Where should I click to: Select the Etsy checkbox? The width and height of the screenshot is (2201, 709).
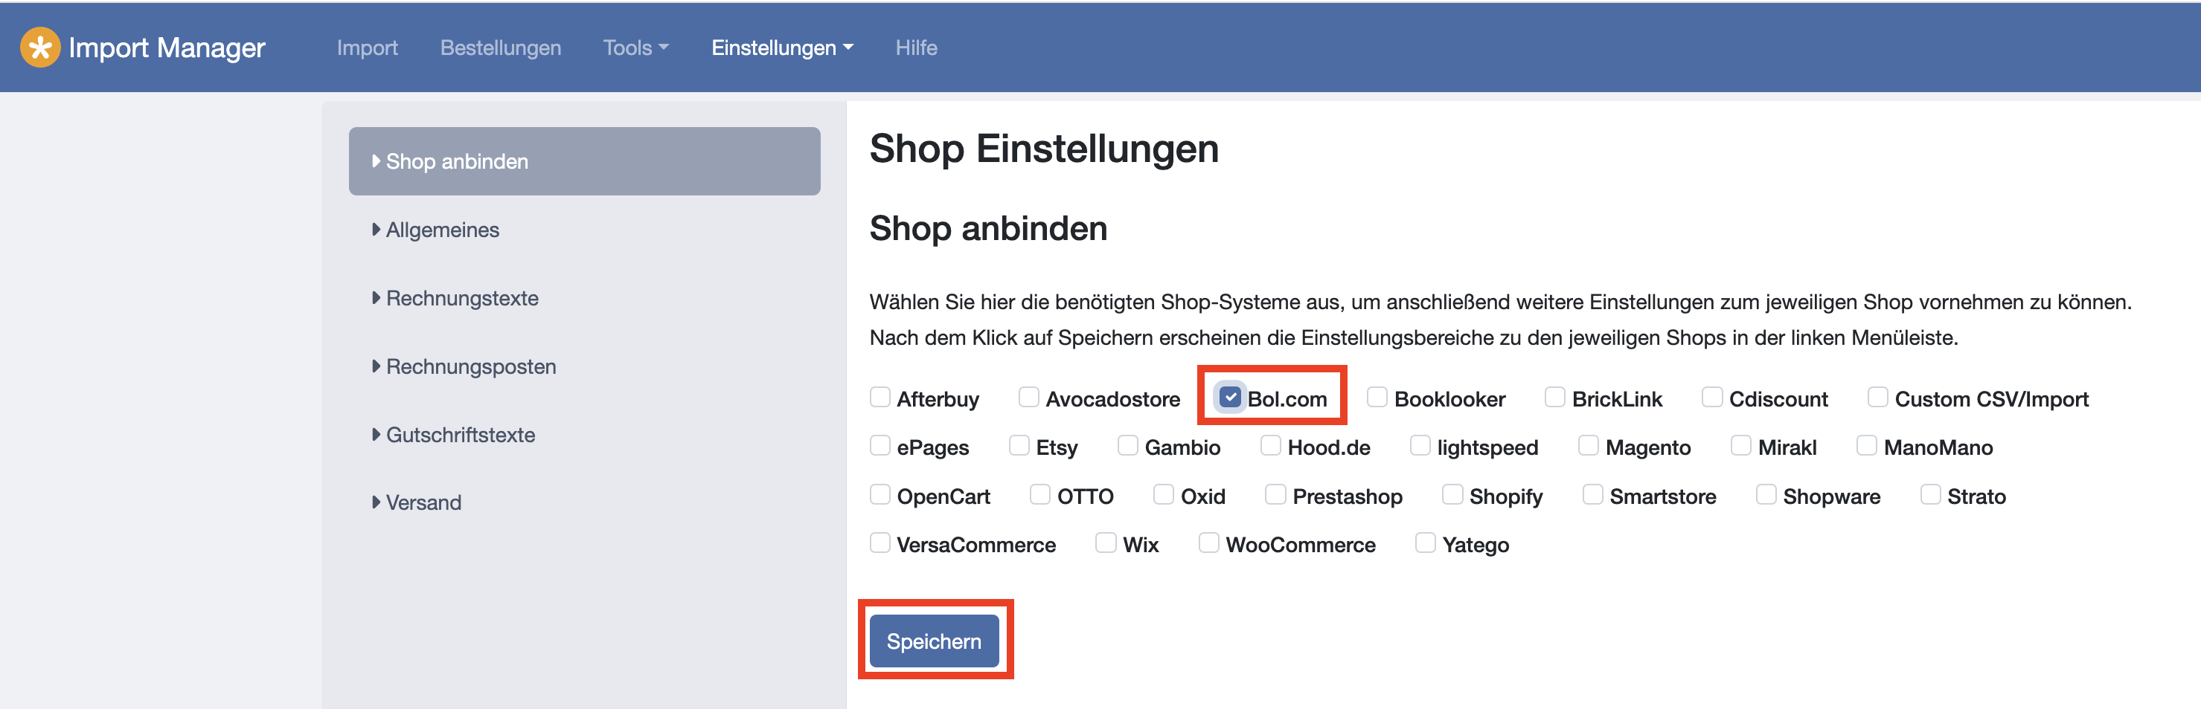(1019, 446)
